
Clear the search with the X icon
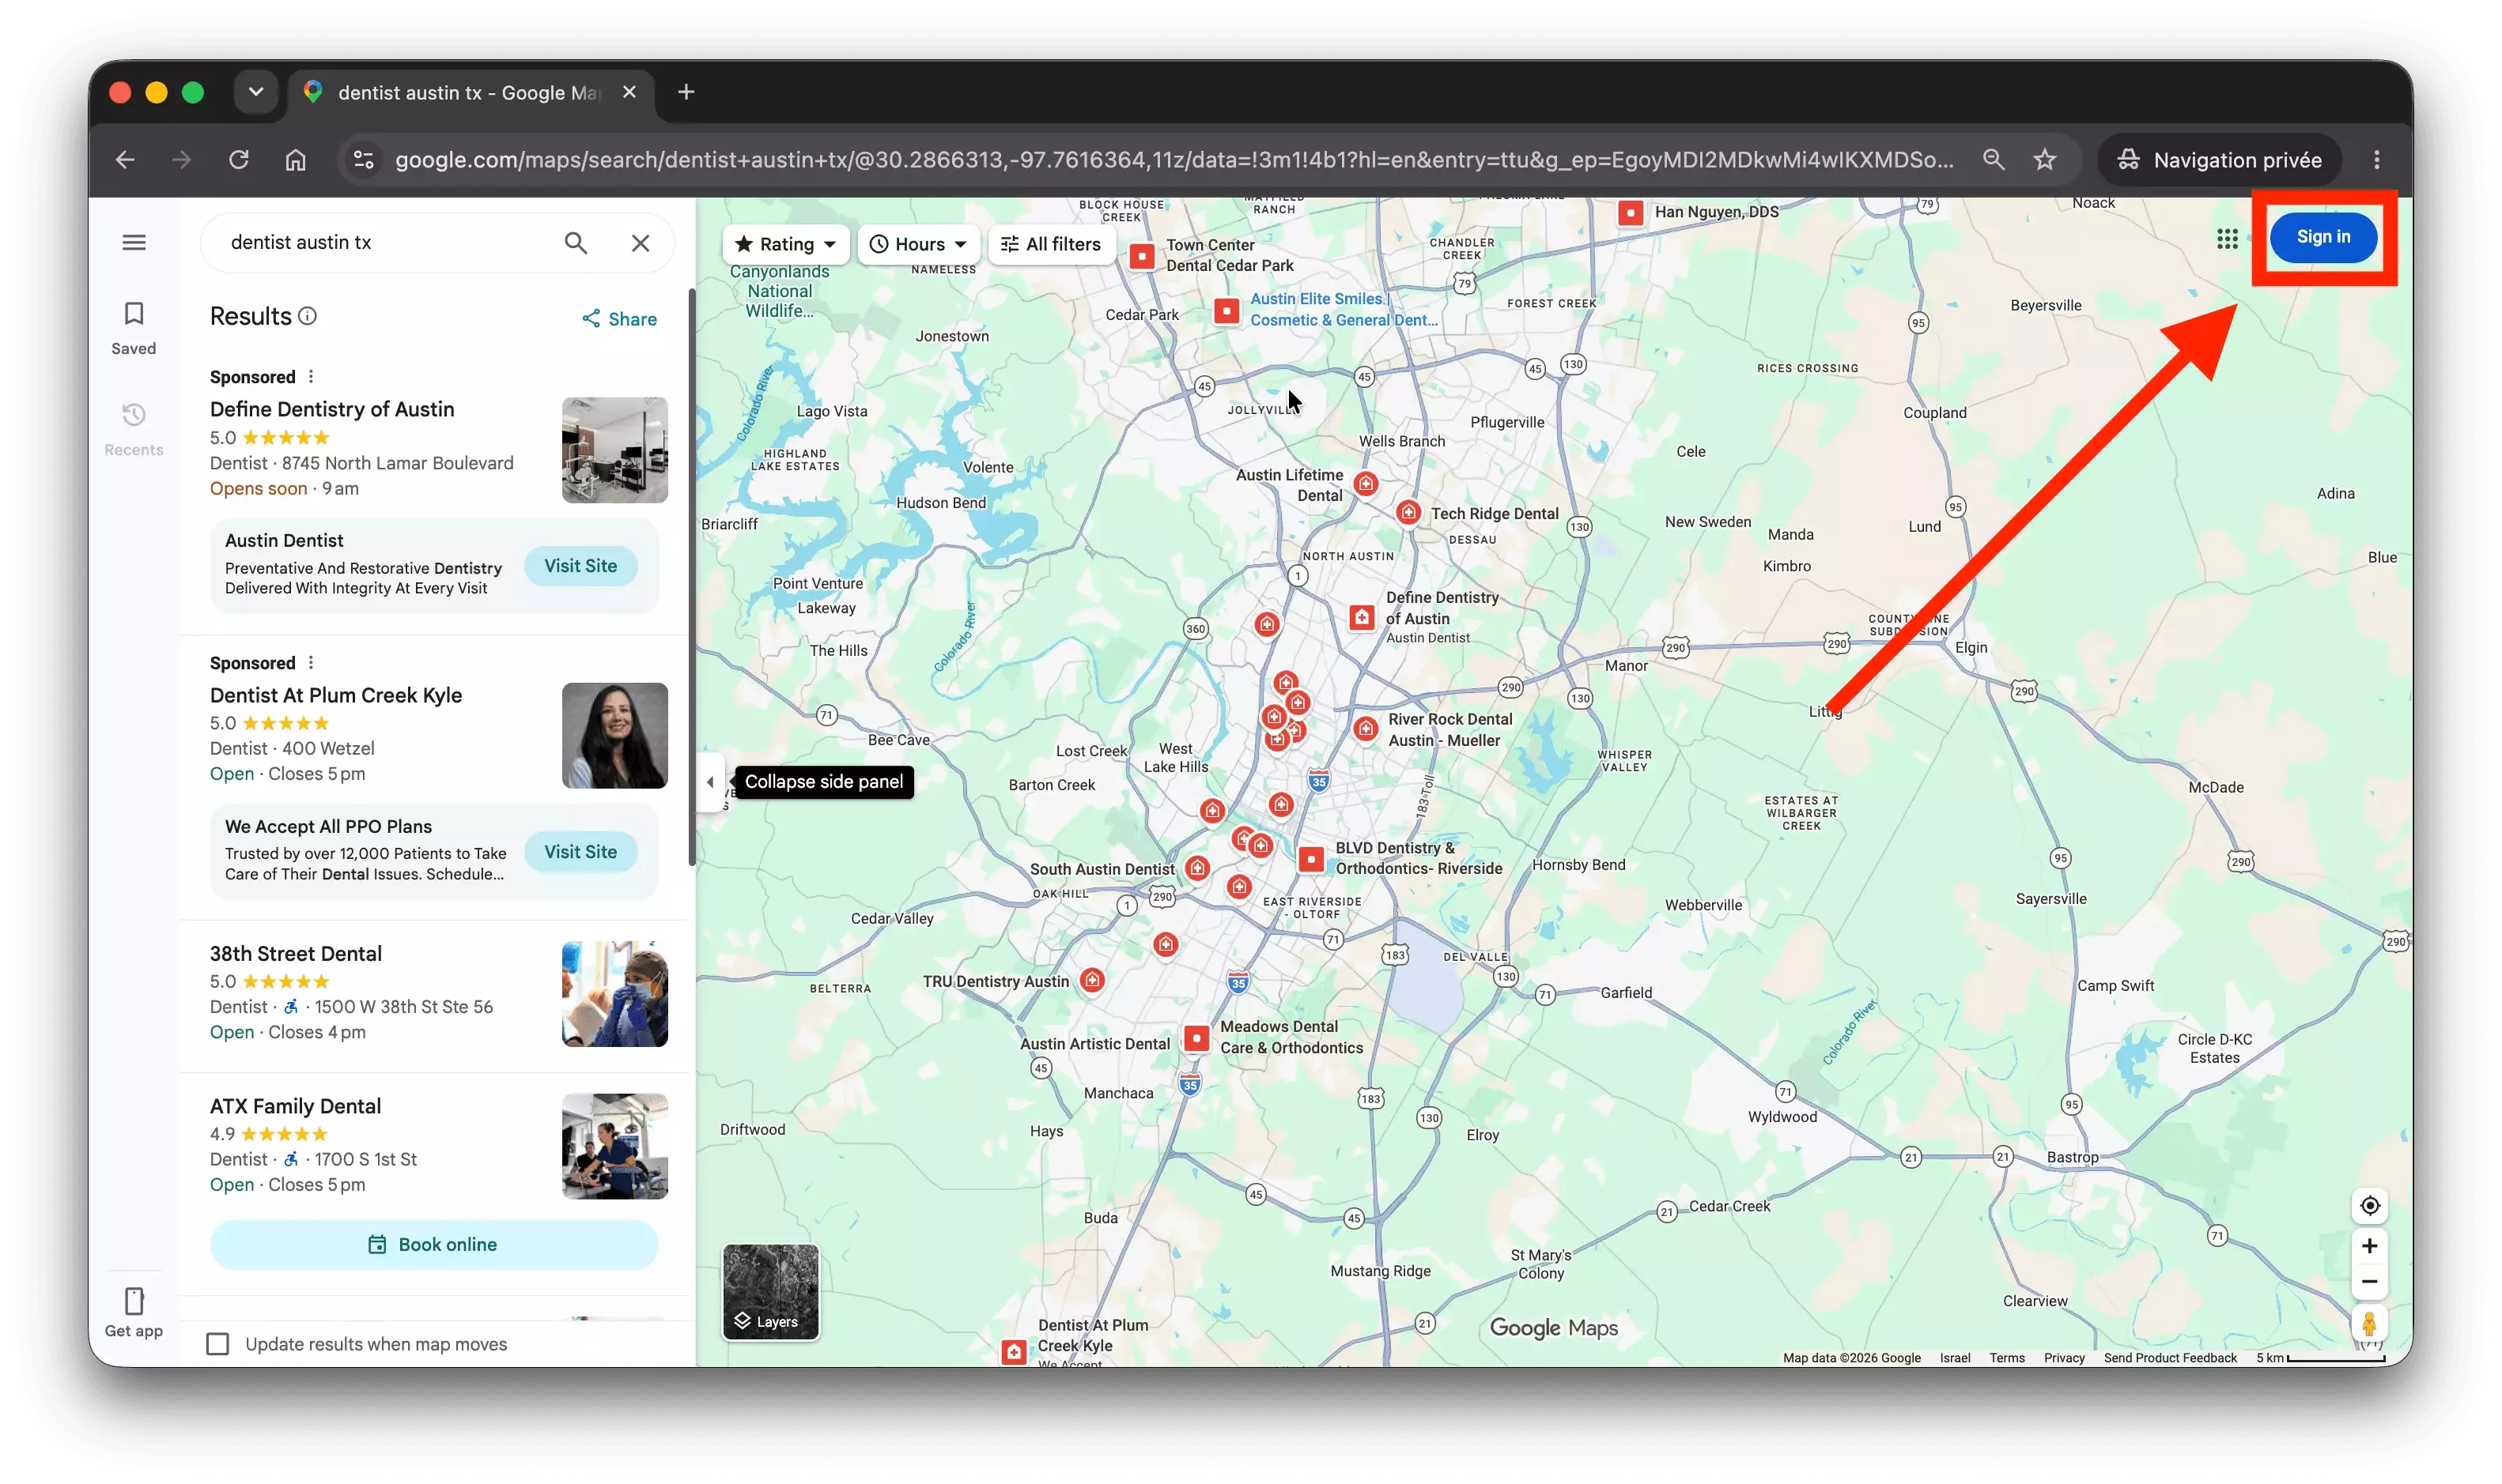[x=641, y=242]
